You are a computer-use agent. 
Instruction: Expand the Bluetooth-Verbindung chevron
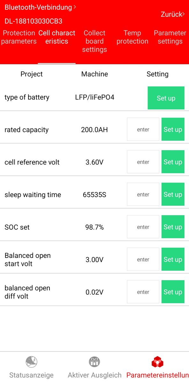coord(75,7)
